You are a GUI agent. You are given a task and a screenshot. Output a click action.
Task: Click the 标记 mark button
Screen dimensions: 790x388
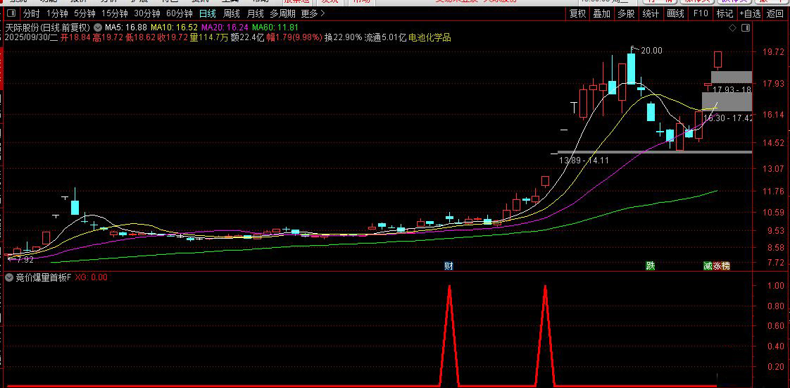point(725,13)
